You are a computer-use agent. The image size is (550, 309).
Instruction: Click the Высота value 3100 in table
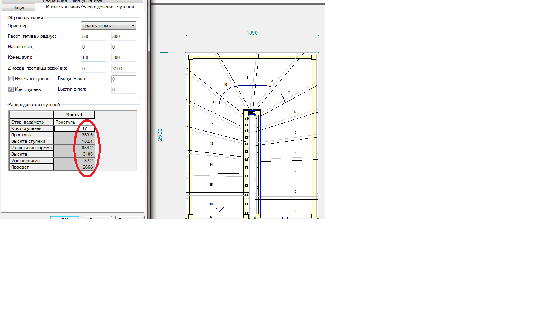(x=74, y=154)
